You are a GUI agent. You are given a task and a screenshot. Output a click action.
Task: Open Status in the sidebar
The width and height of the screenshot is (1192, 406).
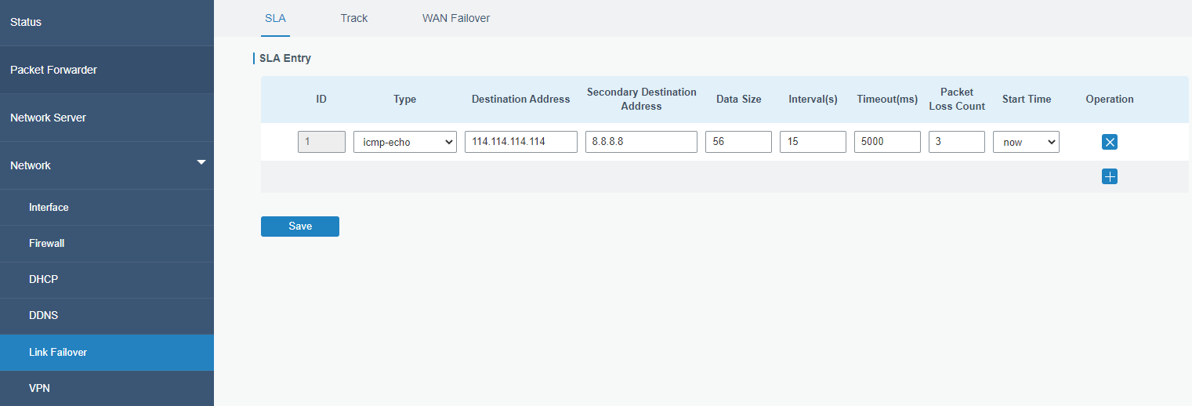click(26, 22)
